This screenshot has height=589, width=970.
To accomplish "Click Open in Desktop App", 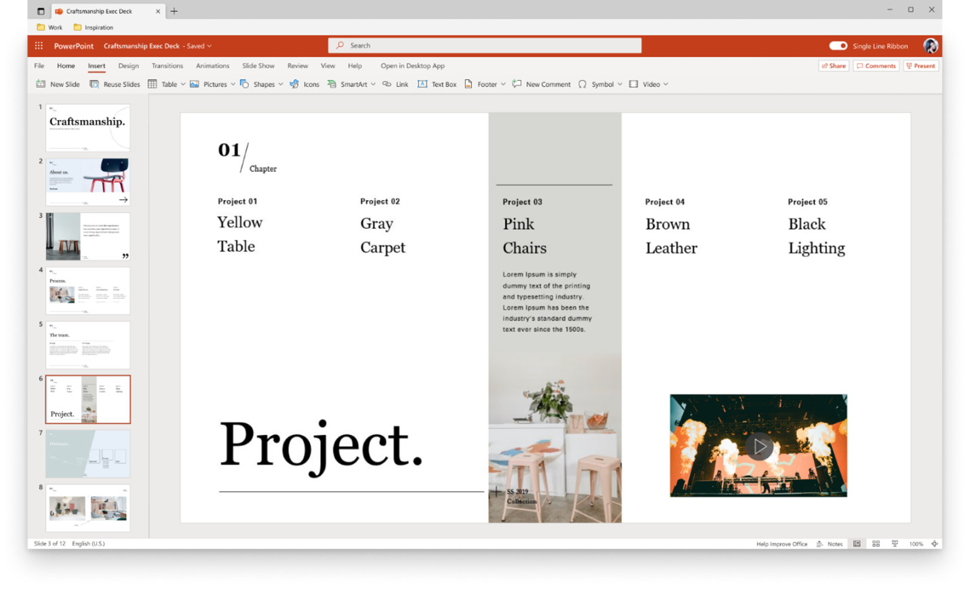I will click(412, 66).
